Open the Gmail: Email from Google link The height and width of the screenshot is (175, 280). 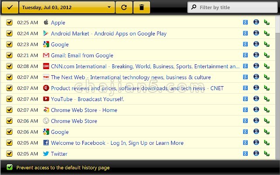click(x=82, y=56)
